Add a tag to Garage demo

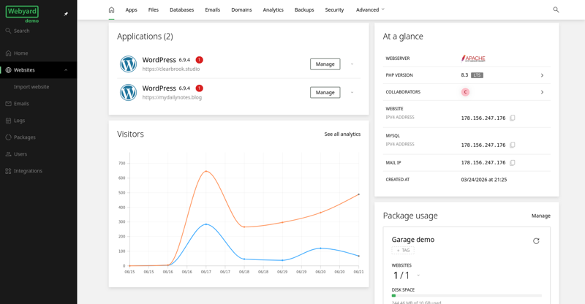(x=403, y=250)
